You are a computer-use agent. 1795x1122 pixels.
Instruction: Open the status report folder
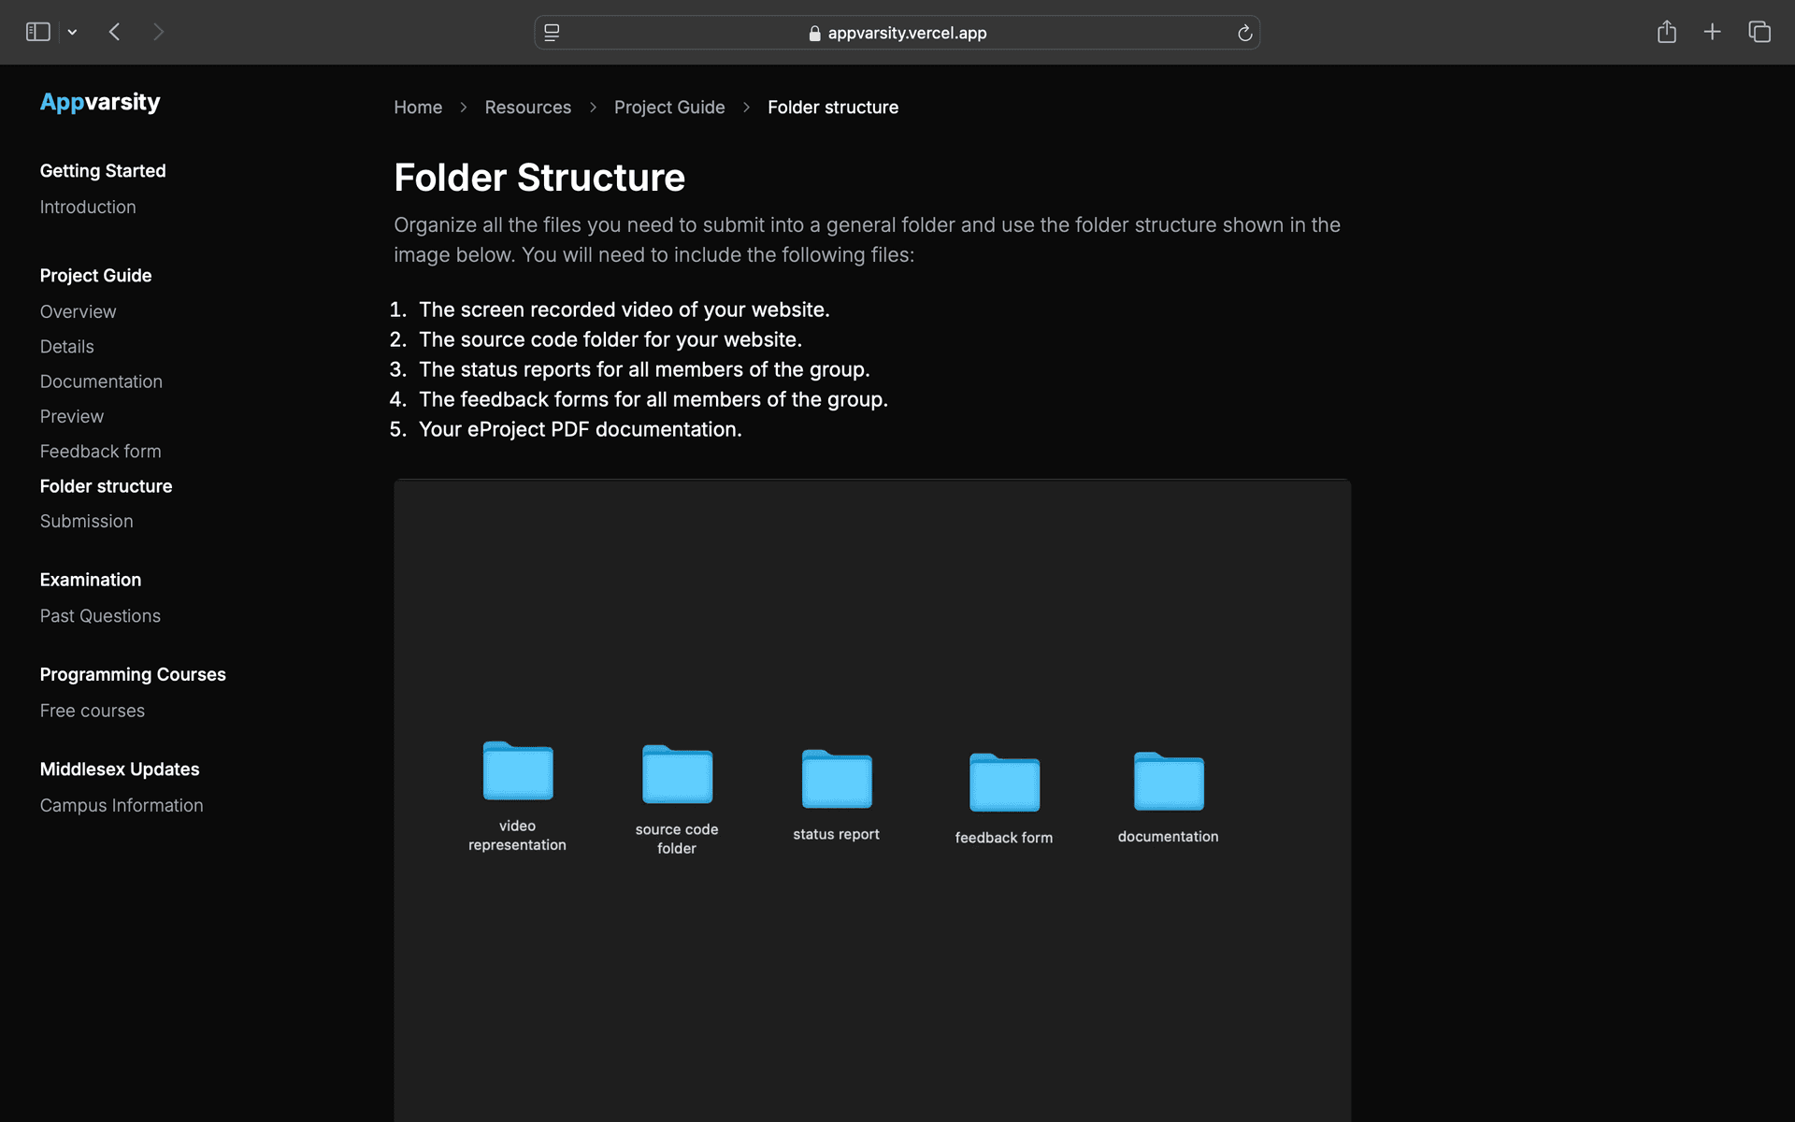tap(836, 778)
